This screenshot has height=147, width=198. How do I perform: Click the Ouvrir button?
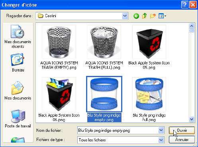182,130
